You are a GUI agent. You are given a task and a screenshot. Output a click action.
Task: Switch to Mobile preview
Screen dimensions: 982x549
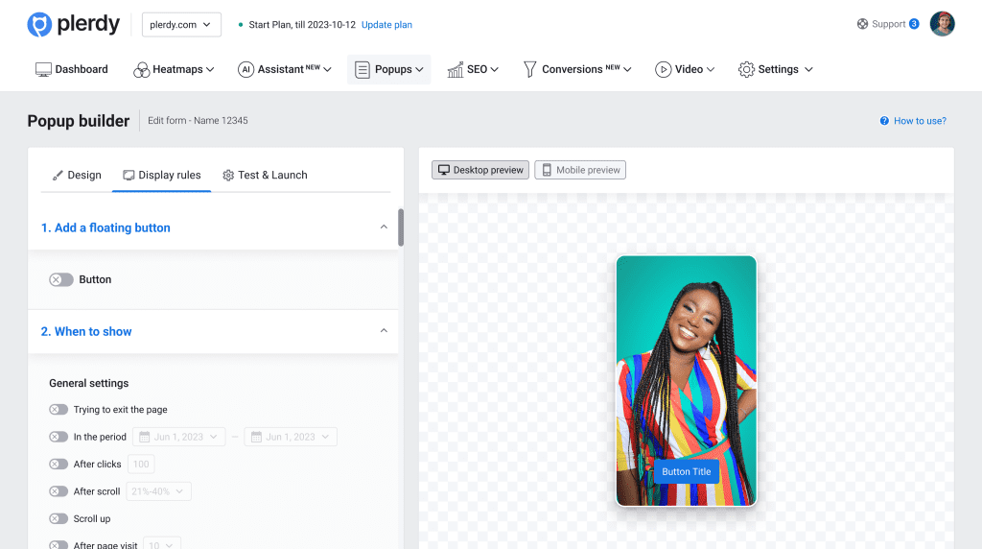click(x=580, y=170)
